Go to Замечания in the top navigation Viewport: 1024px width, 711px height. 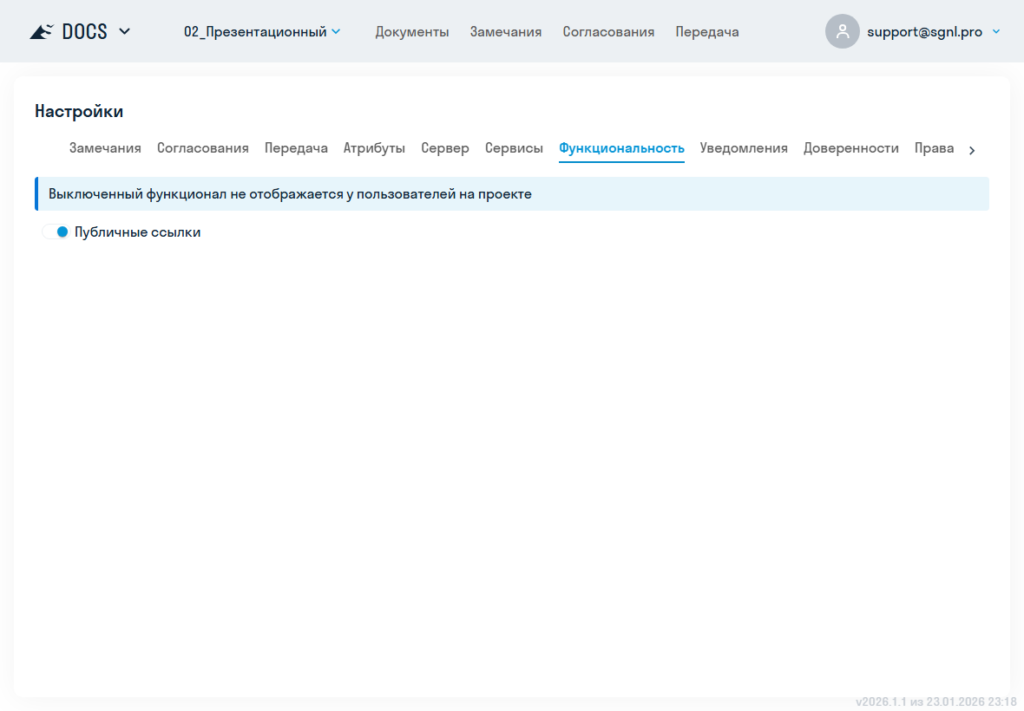(x=506, y=32)
